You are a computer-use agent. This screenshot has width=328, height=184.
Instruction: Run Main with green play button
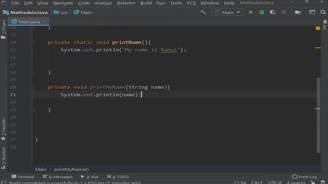251,12
